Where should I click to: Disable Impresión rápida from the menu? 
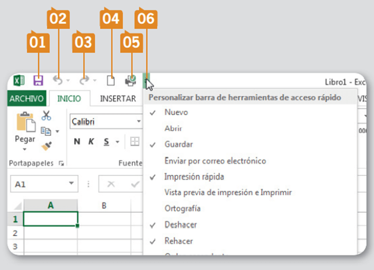click(194, 176)
